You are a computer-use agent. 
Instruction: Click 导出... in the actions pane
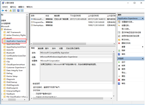click(124, 73)
